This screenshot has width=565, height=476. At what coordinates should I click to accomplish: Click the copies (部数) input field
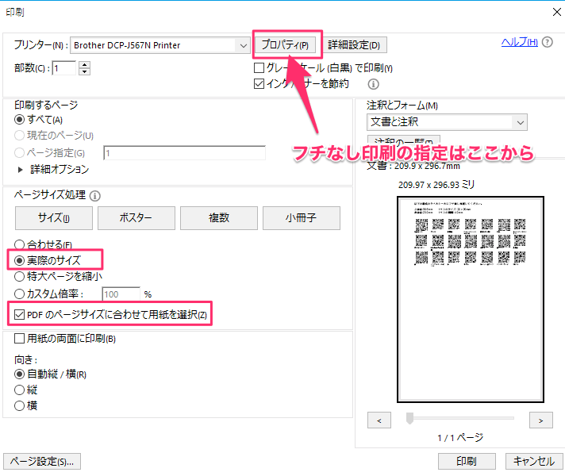click(64, 68)
